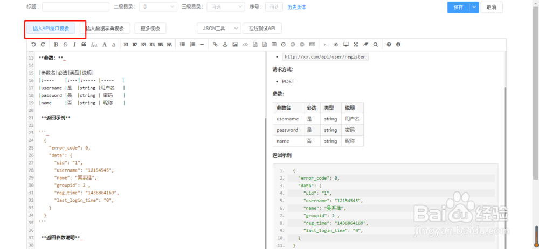Click editor line 13 '**参数：**'
The height and width of the screenshot is (249, 539).
(51, 58)
